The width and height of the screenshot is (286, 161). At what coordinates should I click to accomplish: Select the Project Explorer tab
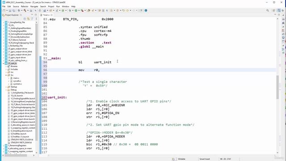tap(12, 15)
